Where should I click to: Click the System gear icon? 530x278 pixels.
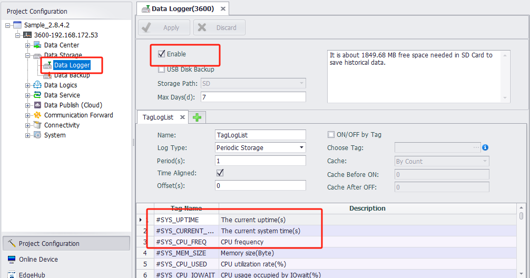pos(37,135)
